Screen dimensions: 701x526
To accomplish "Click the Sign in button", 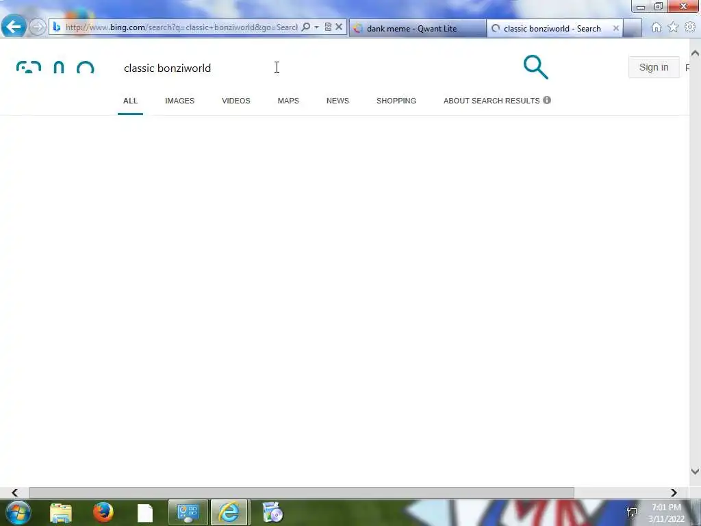I will tap(654, 67).
